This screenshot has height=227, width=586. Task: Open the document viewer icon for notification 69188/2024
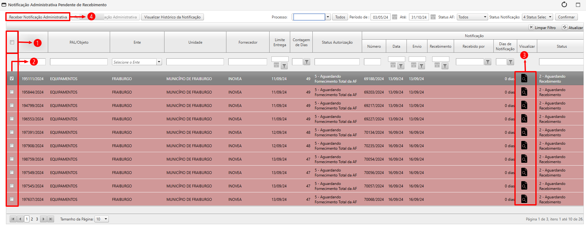pyautogui.click(x=524, y=78)
